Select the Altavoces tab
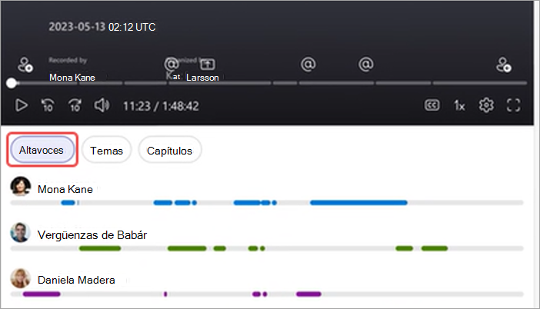 coord(42,150)
